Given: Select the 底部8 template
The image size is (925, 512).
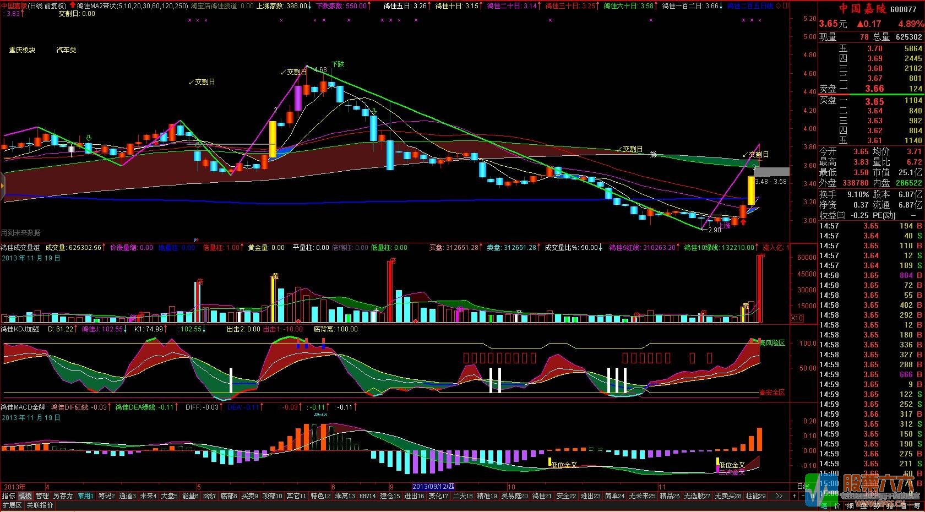Looking at the screenshot, I should (228, 495).
